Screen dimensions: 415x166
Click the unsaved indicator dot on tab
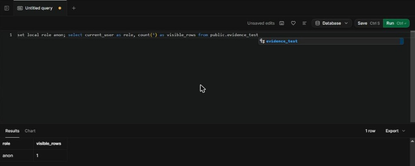pos(60,8)
